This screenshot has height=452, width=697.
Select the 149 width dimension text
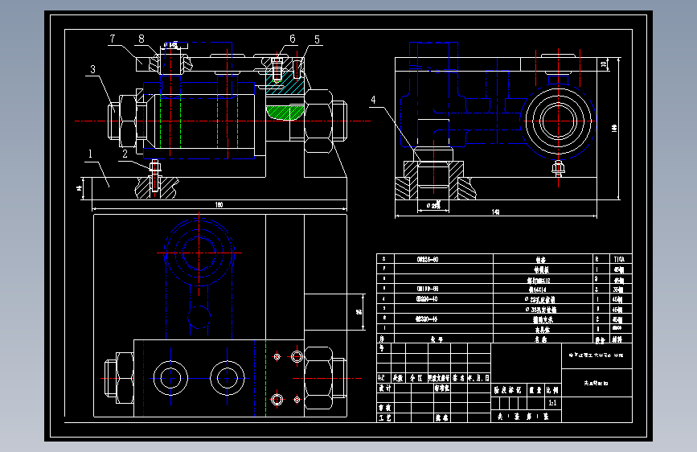[x=496, y=212]
